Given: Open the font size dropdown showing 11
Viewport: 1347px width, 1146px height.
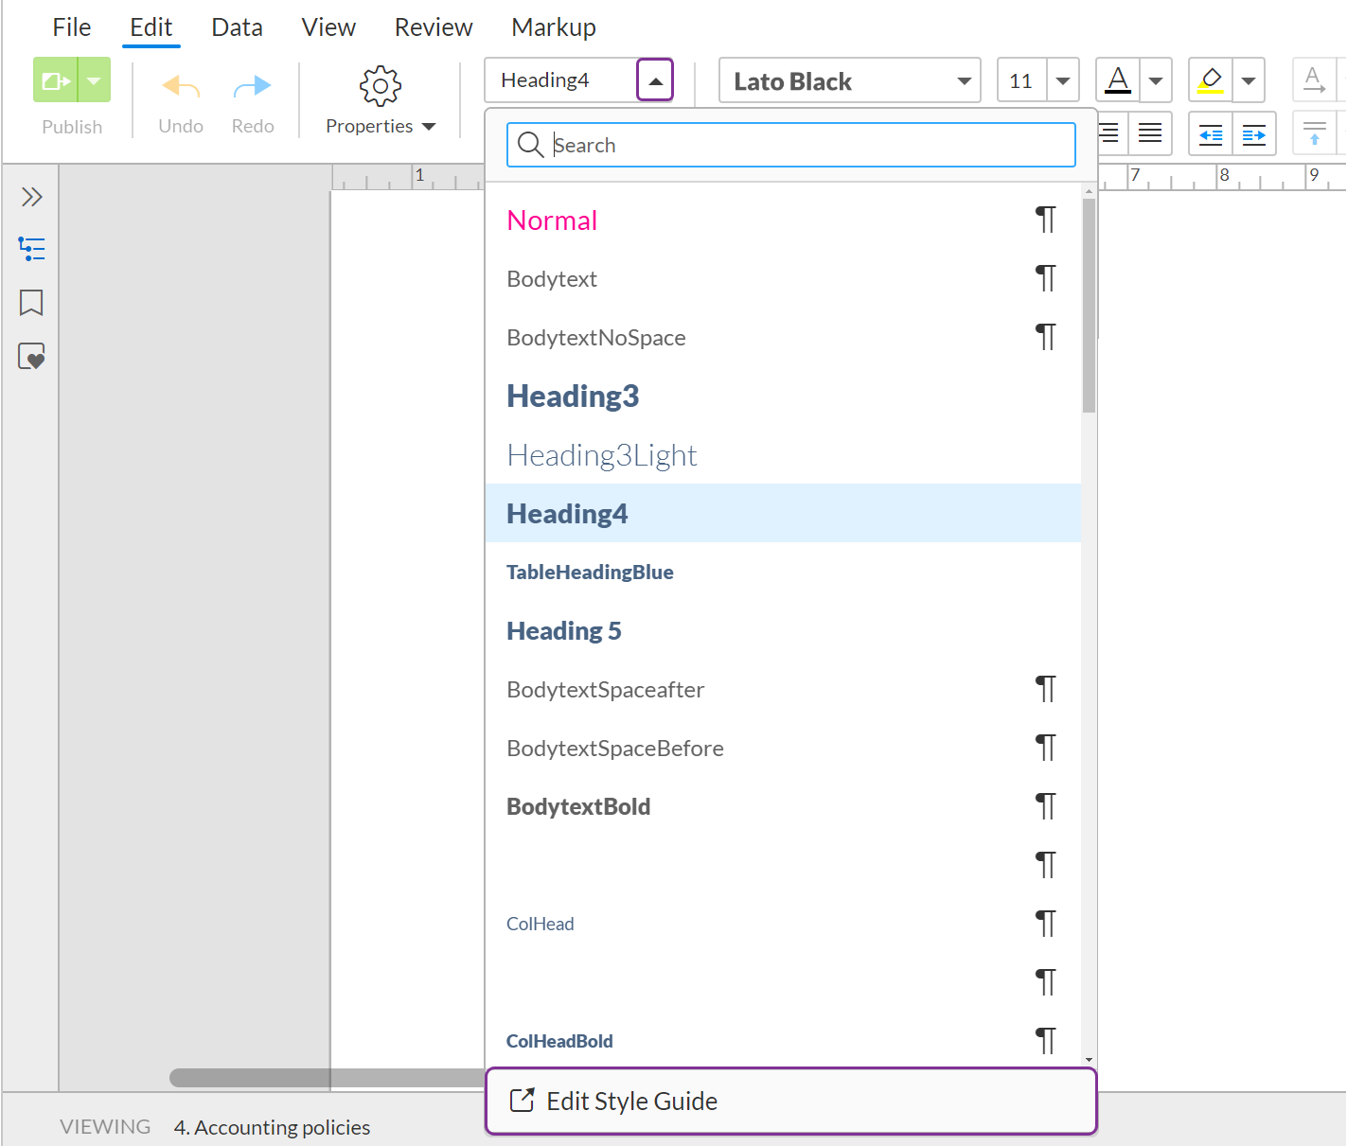Looking at the screenshot, I should point(1063,80).
